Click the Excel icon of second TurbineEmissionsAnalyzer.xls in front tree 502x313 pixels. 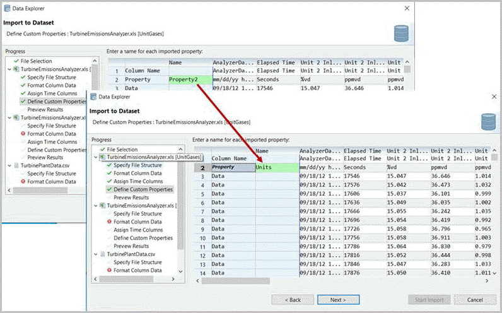tap(102, 206)
